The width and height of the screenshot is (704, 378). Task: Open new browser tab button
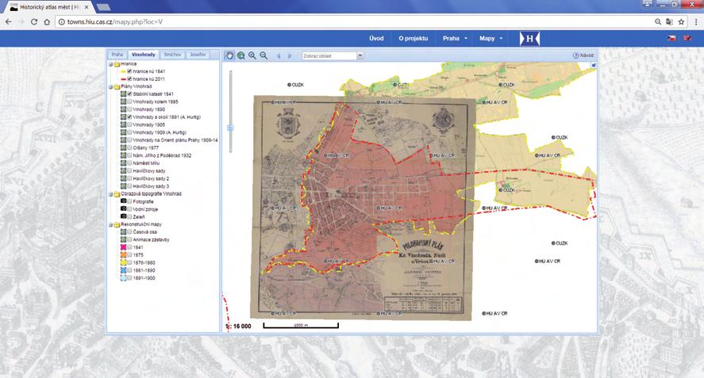point(104,7)
